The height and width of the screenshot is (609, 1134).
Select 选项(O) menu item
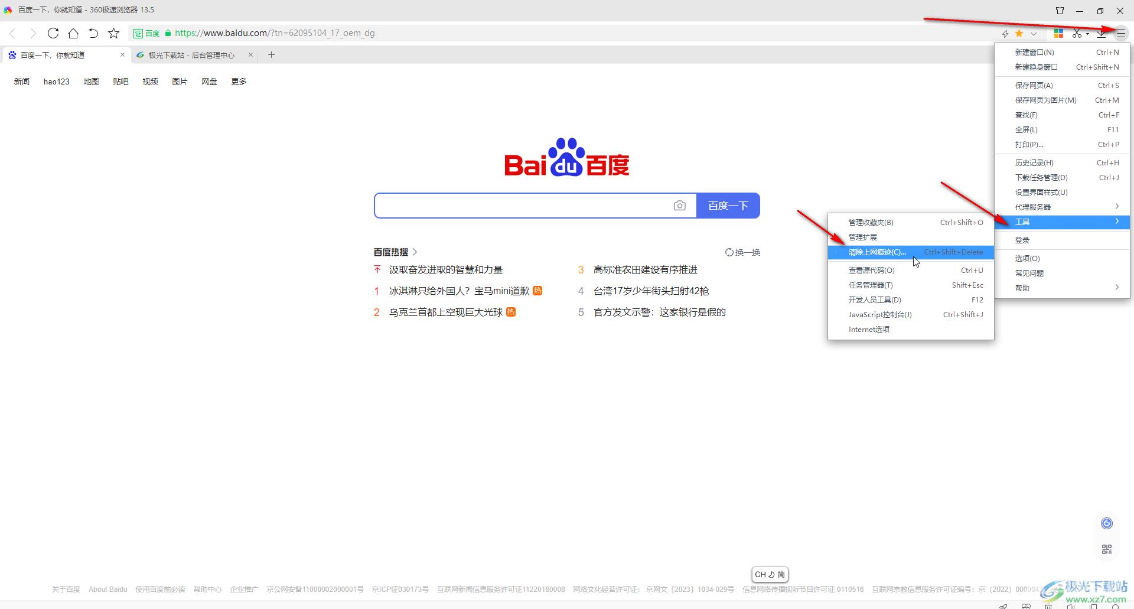click(1062, 258)
